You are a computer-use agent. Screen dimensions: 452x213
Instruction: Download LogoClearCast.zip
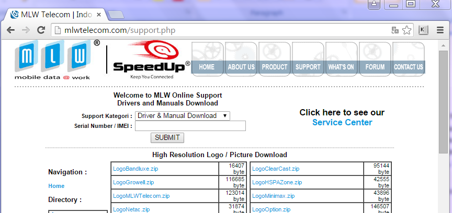point(276,169)
